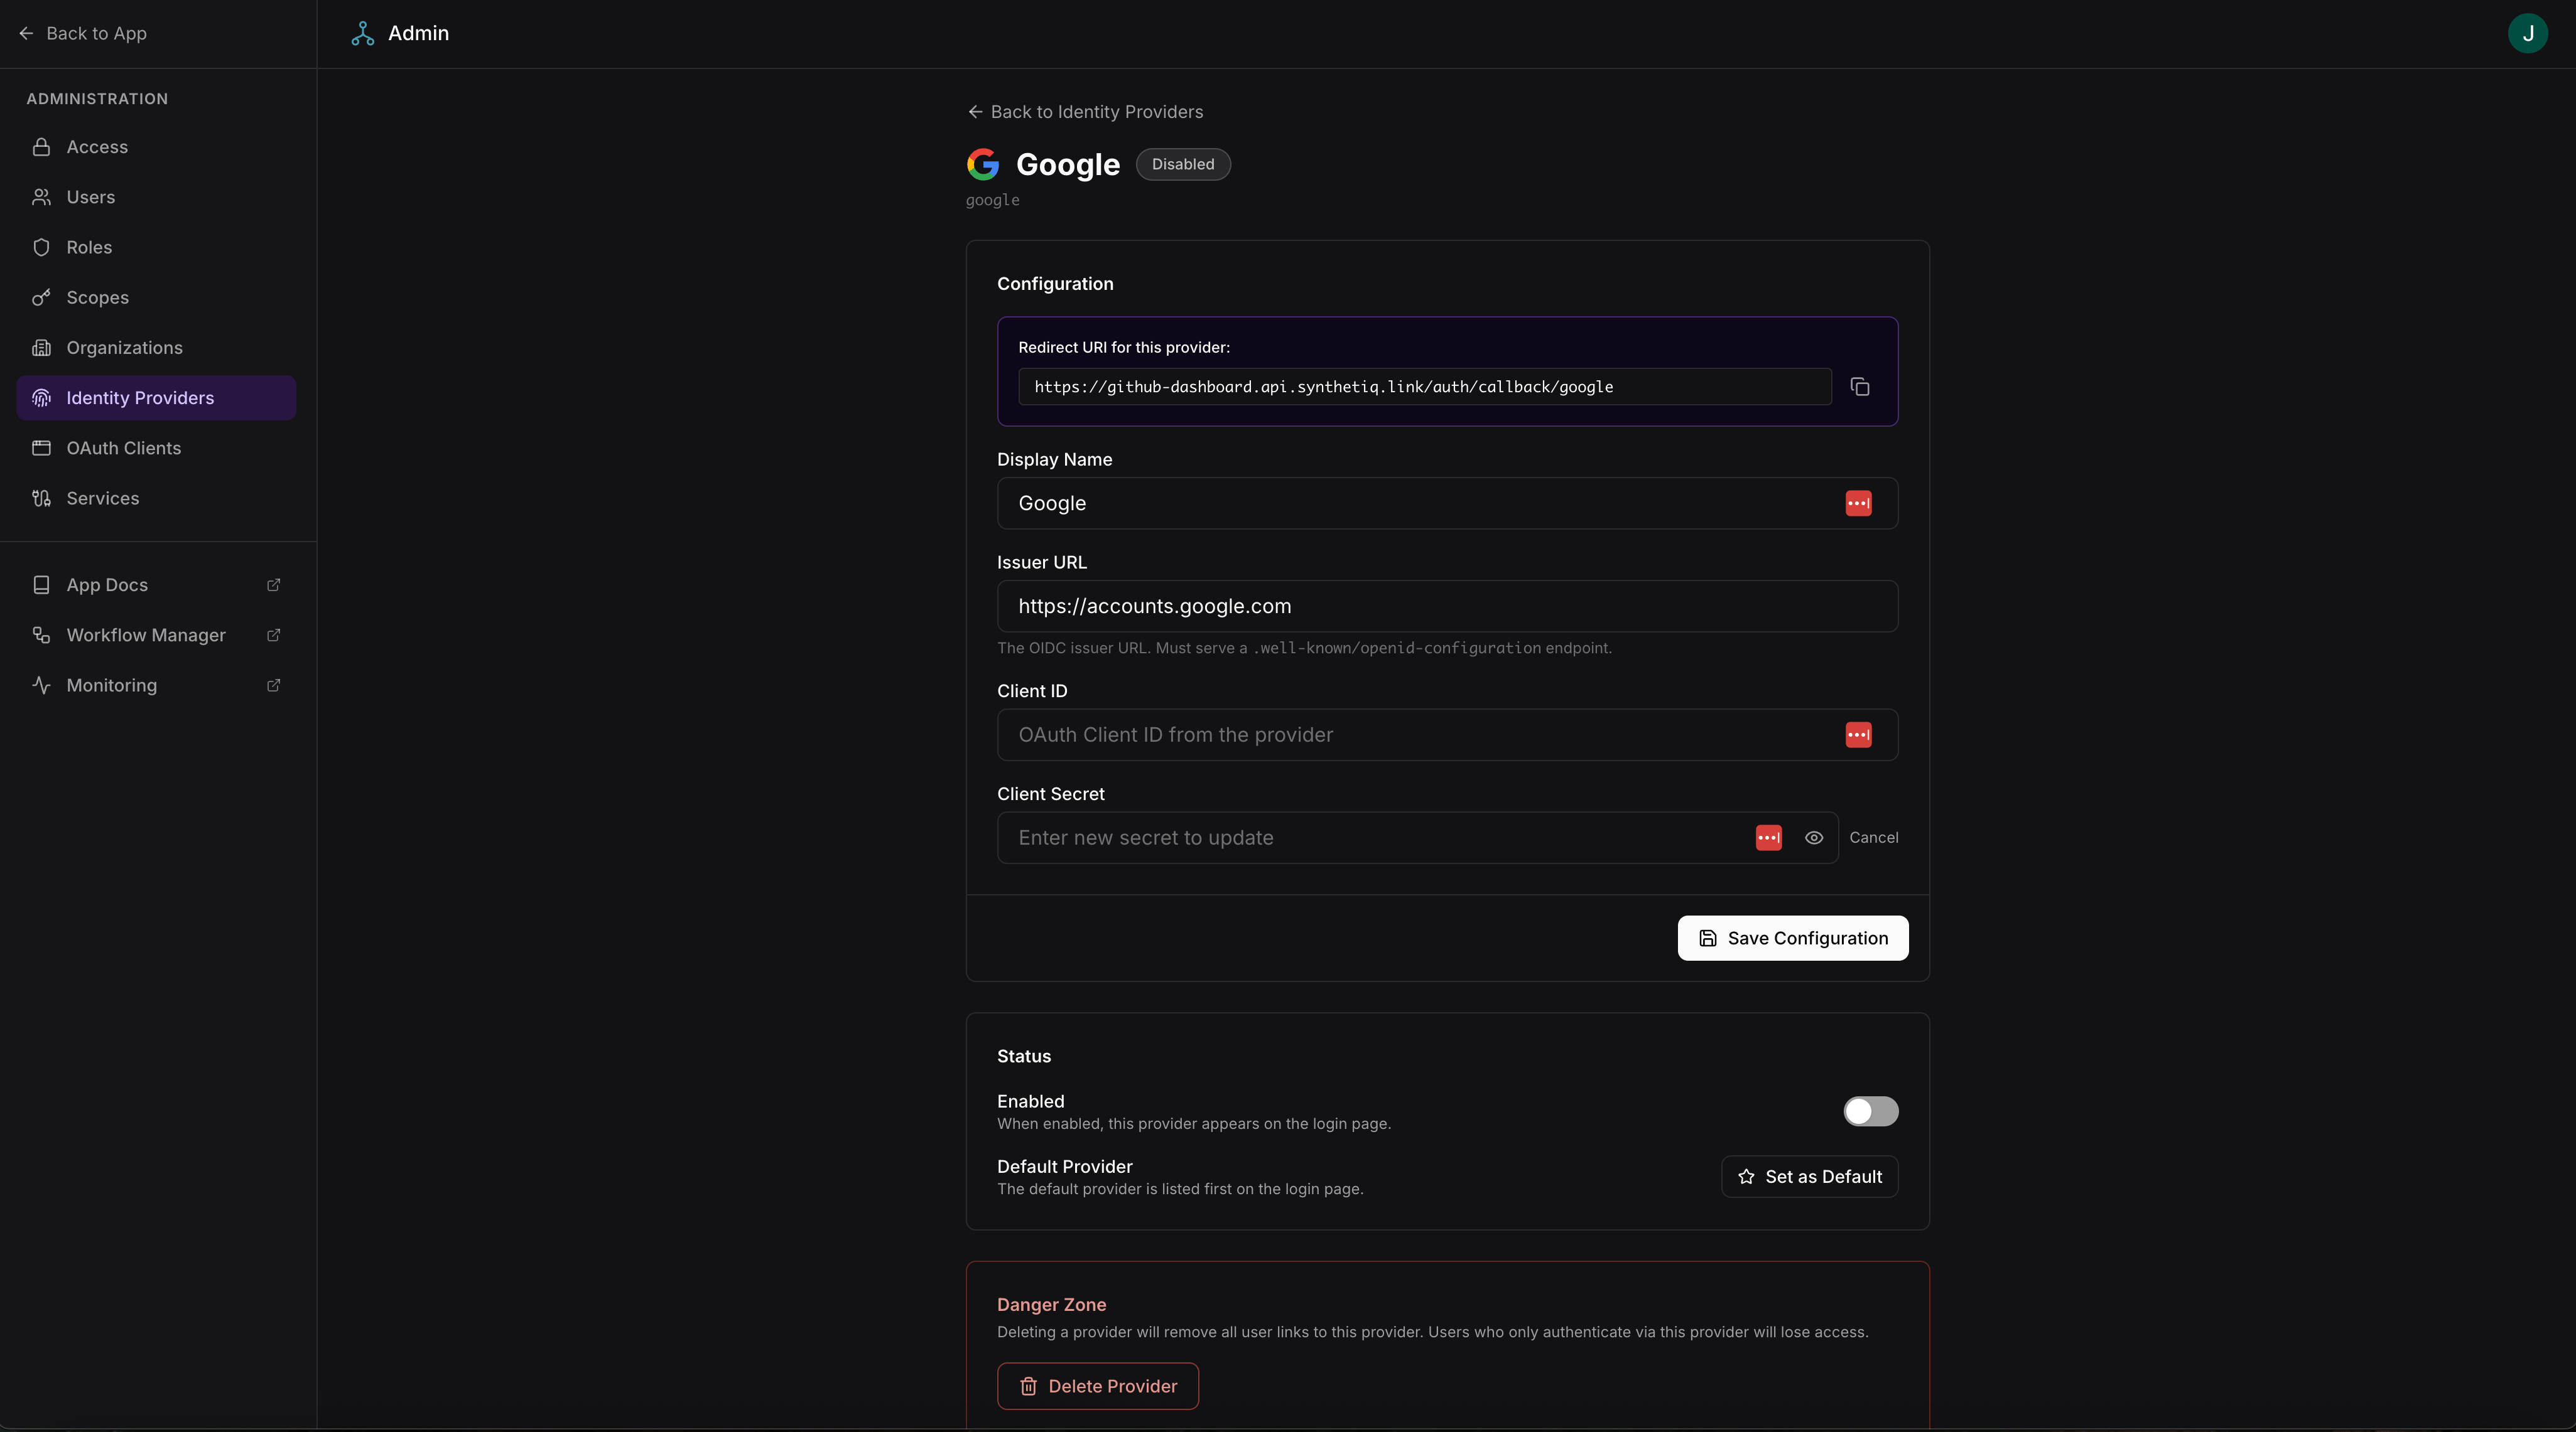The height and width of the screenshot is (1432, 2576).
Task: Click the Back to App arrow link
Action: click(x=82, y=33)
